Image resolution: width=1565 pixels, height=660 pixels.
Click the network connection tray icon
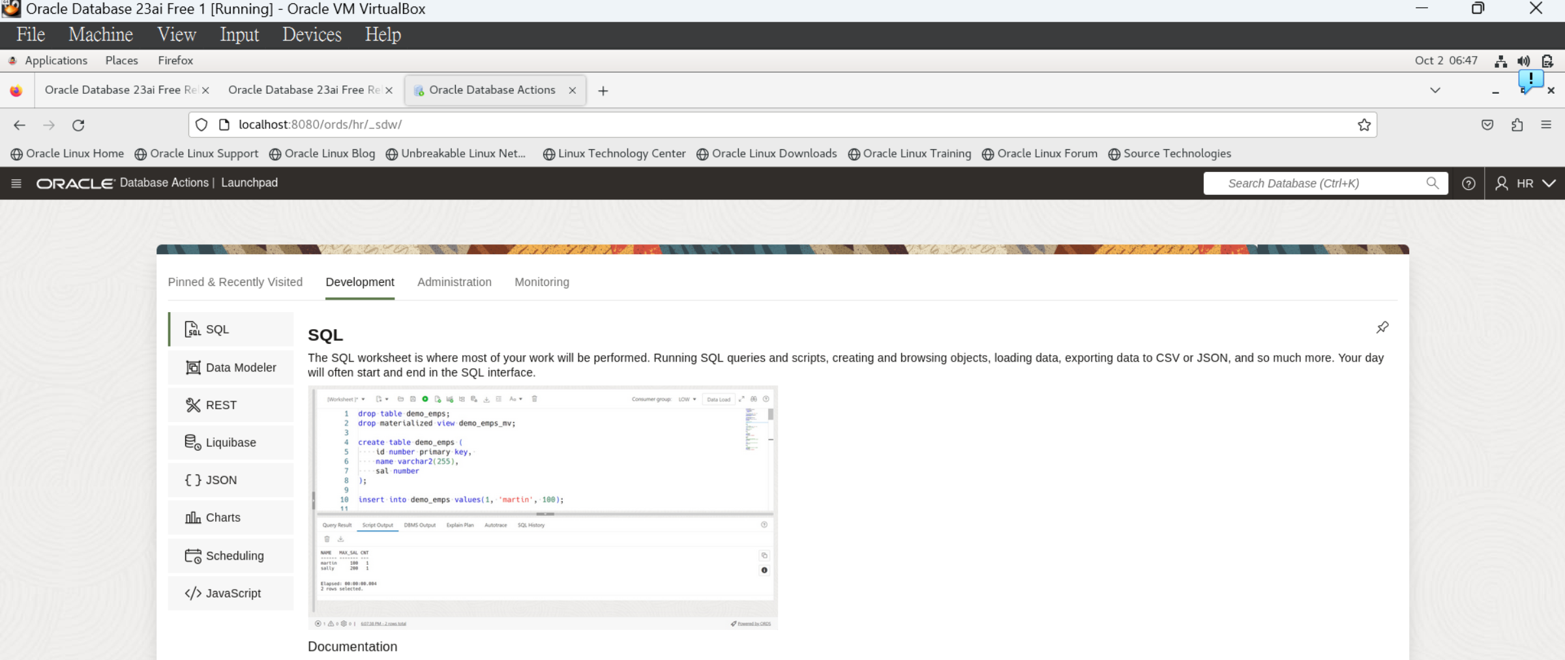(x=1501, y=61)
